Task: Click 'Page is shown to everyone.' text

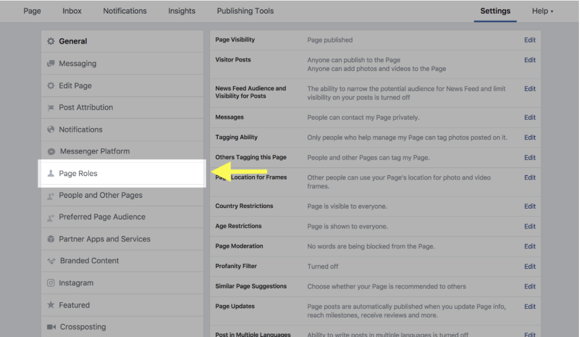Action: click(347, 226)
